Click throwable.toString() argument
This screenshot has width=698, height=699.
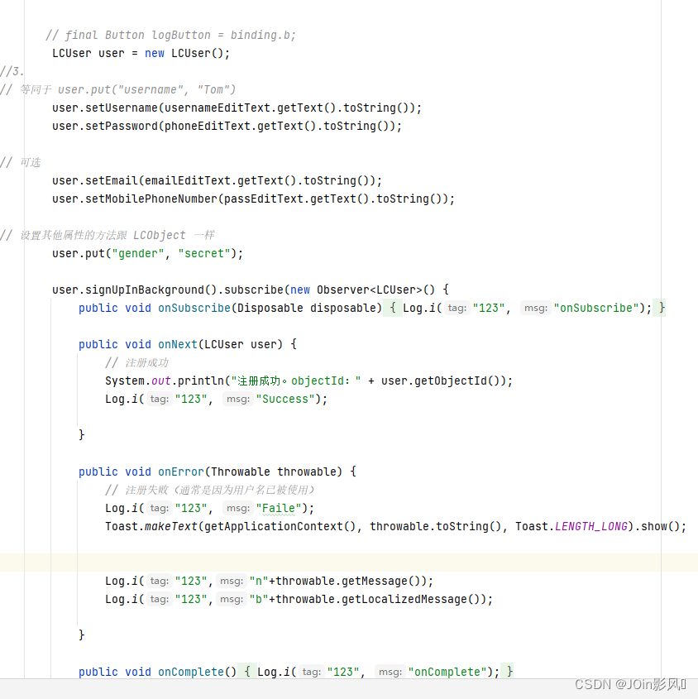[x=436, y=526]
